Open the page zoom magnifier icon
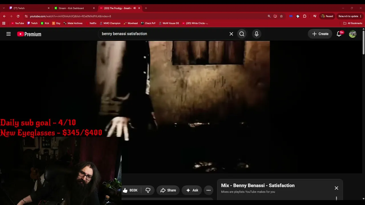The width and height of the screenshot is (365, 205). 269,16
